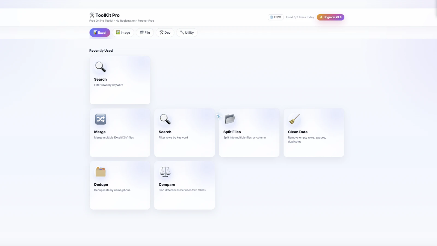
Task: Click the Upgrade ¥9.9 button
Action: click(330, 17)
